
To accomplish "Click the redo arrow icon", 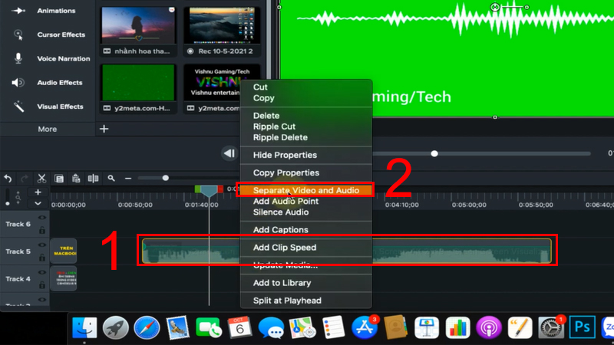I will pos(25,179).
